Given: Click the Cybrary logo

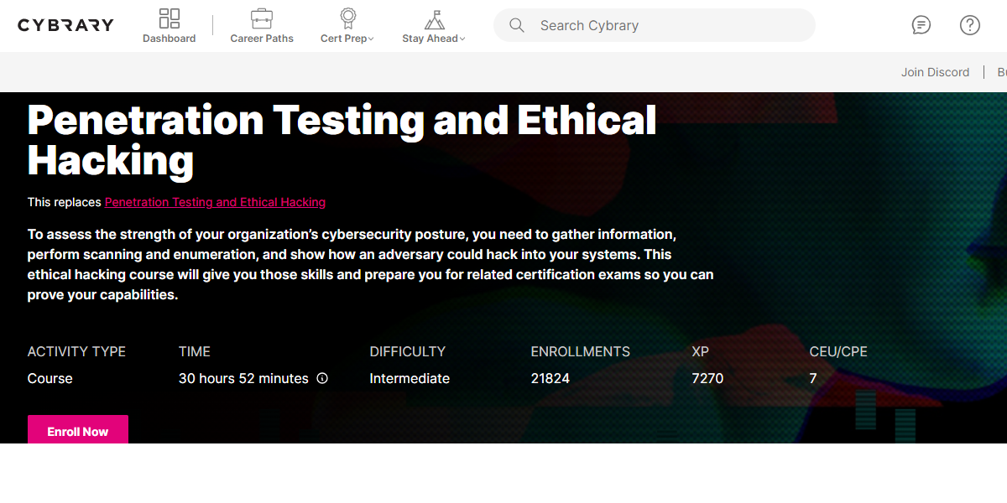Looking at the screenshot, I should [65, 24].
